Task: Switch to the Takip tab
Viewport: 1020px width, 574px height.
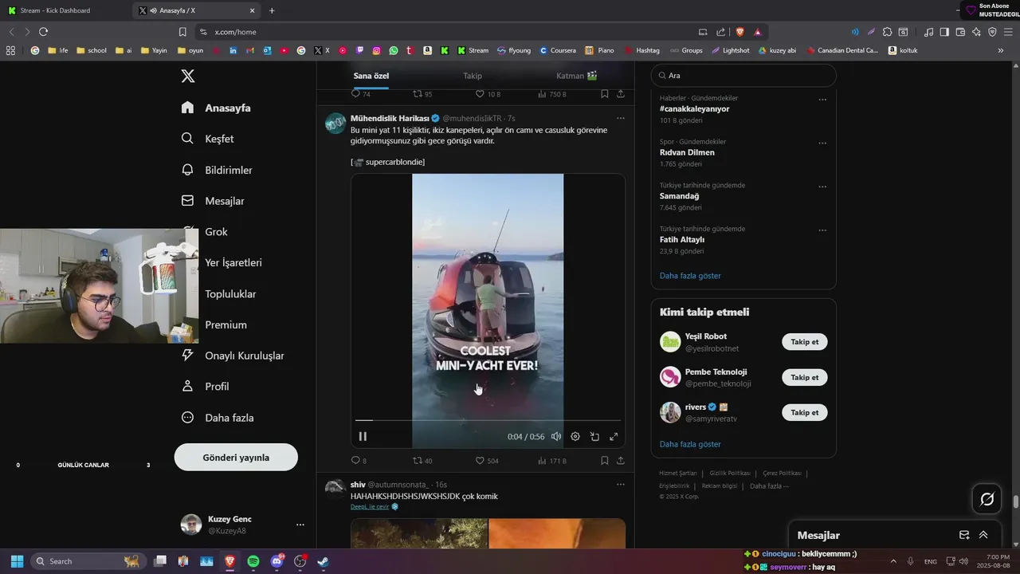Action: pyautogui.click(x=473, y=76)
